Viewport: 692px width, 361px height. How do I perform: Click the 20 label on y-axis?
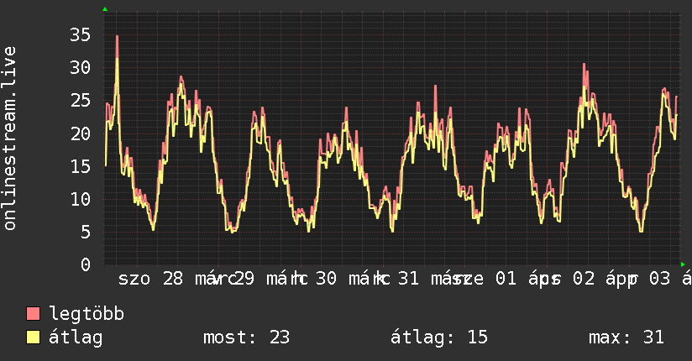pyautogui.click(x=80, y=133)
